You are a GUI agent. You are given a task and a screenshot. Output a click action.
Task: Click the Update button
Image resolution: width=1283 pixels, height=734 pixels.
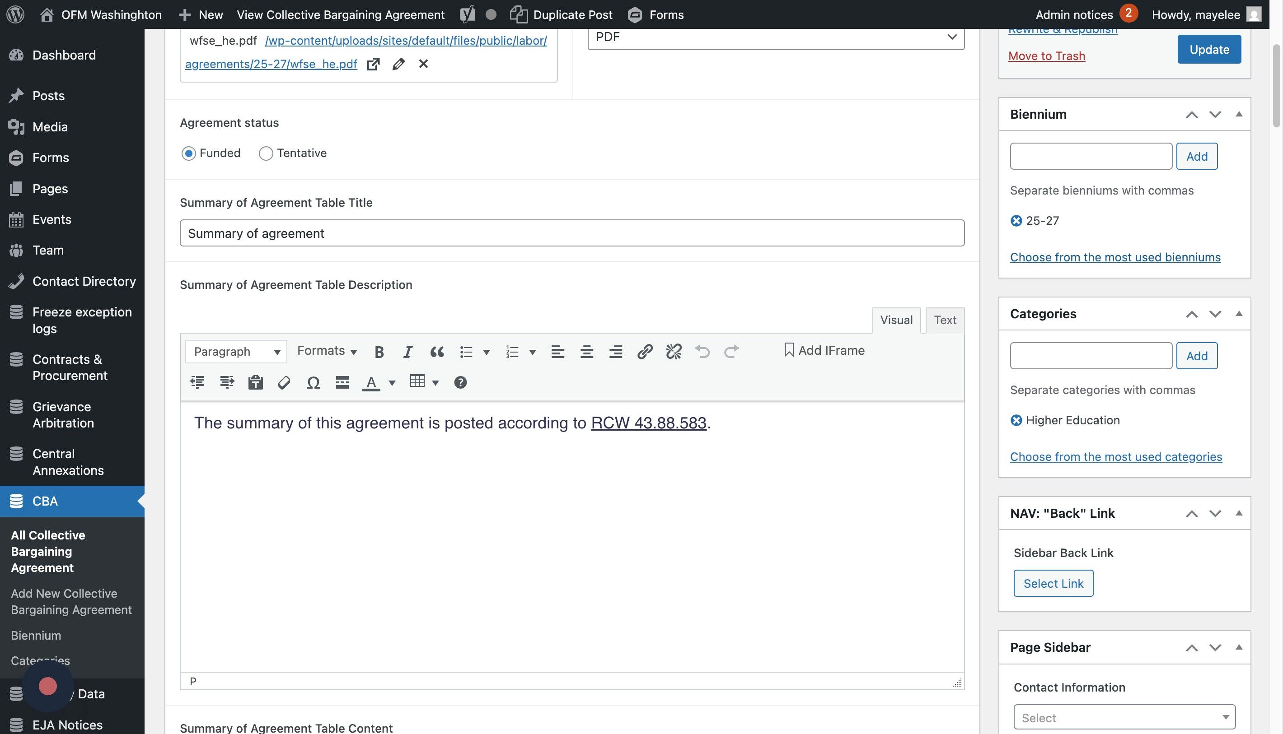(1209, 49)
